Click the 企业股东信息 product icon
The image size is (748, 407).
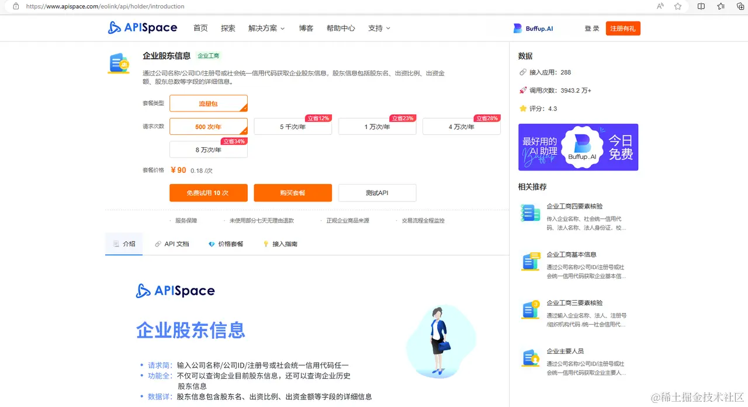[119, 63]
